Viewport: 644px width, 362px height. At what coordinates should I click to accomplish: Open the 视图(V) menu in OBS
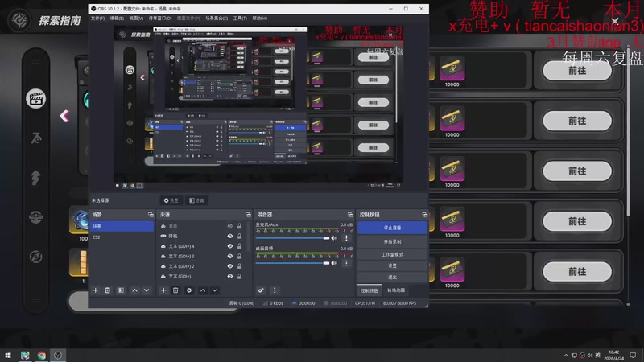click(x=136, y=18)
